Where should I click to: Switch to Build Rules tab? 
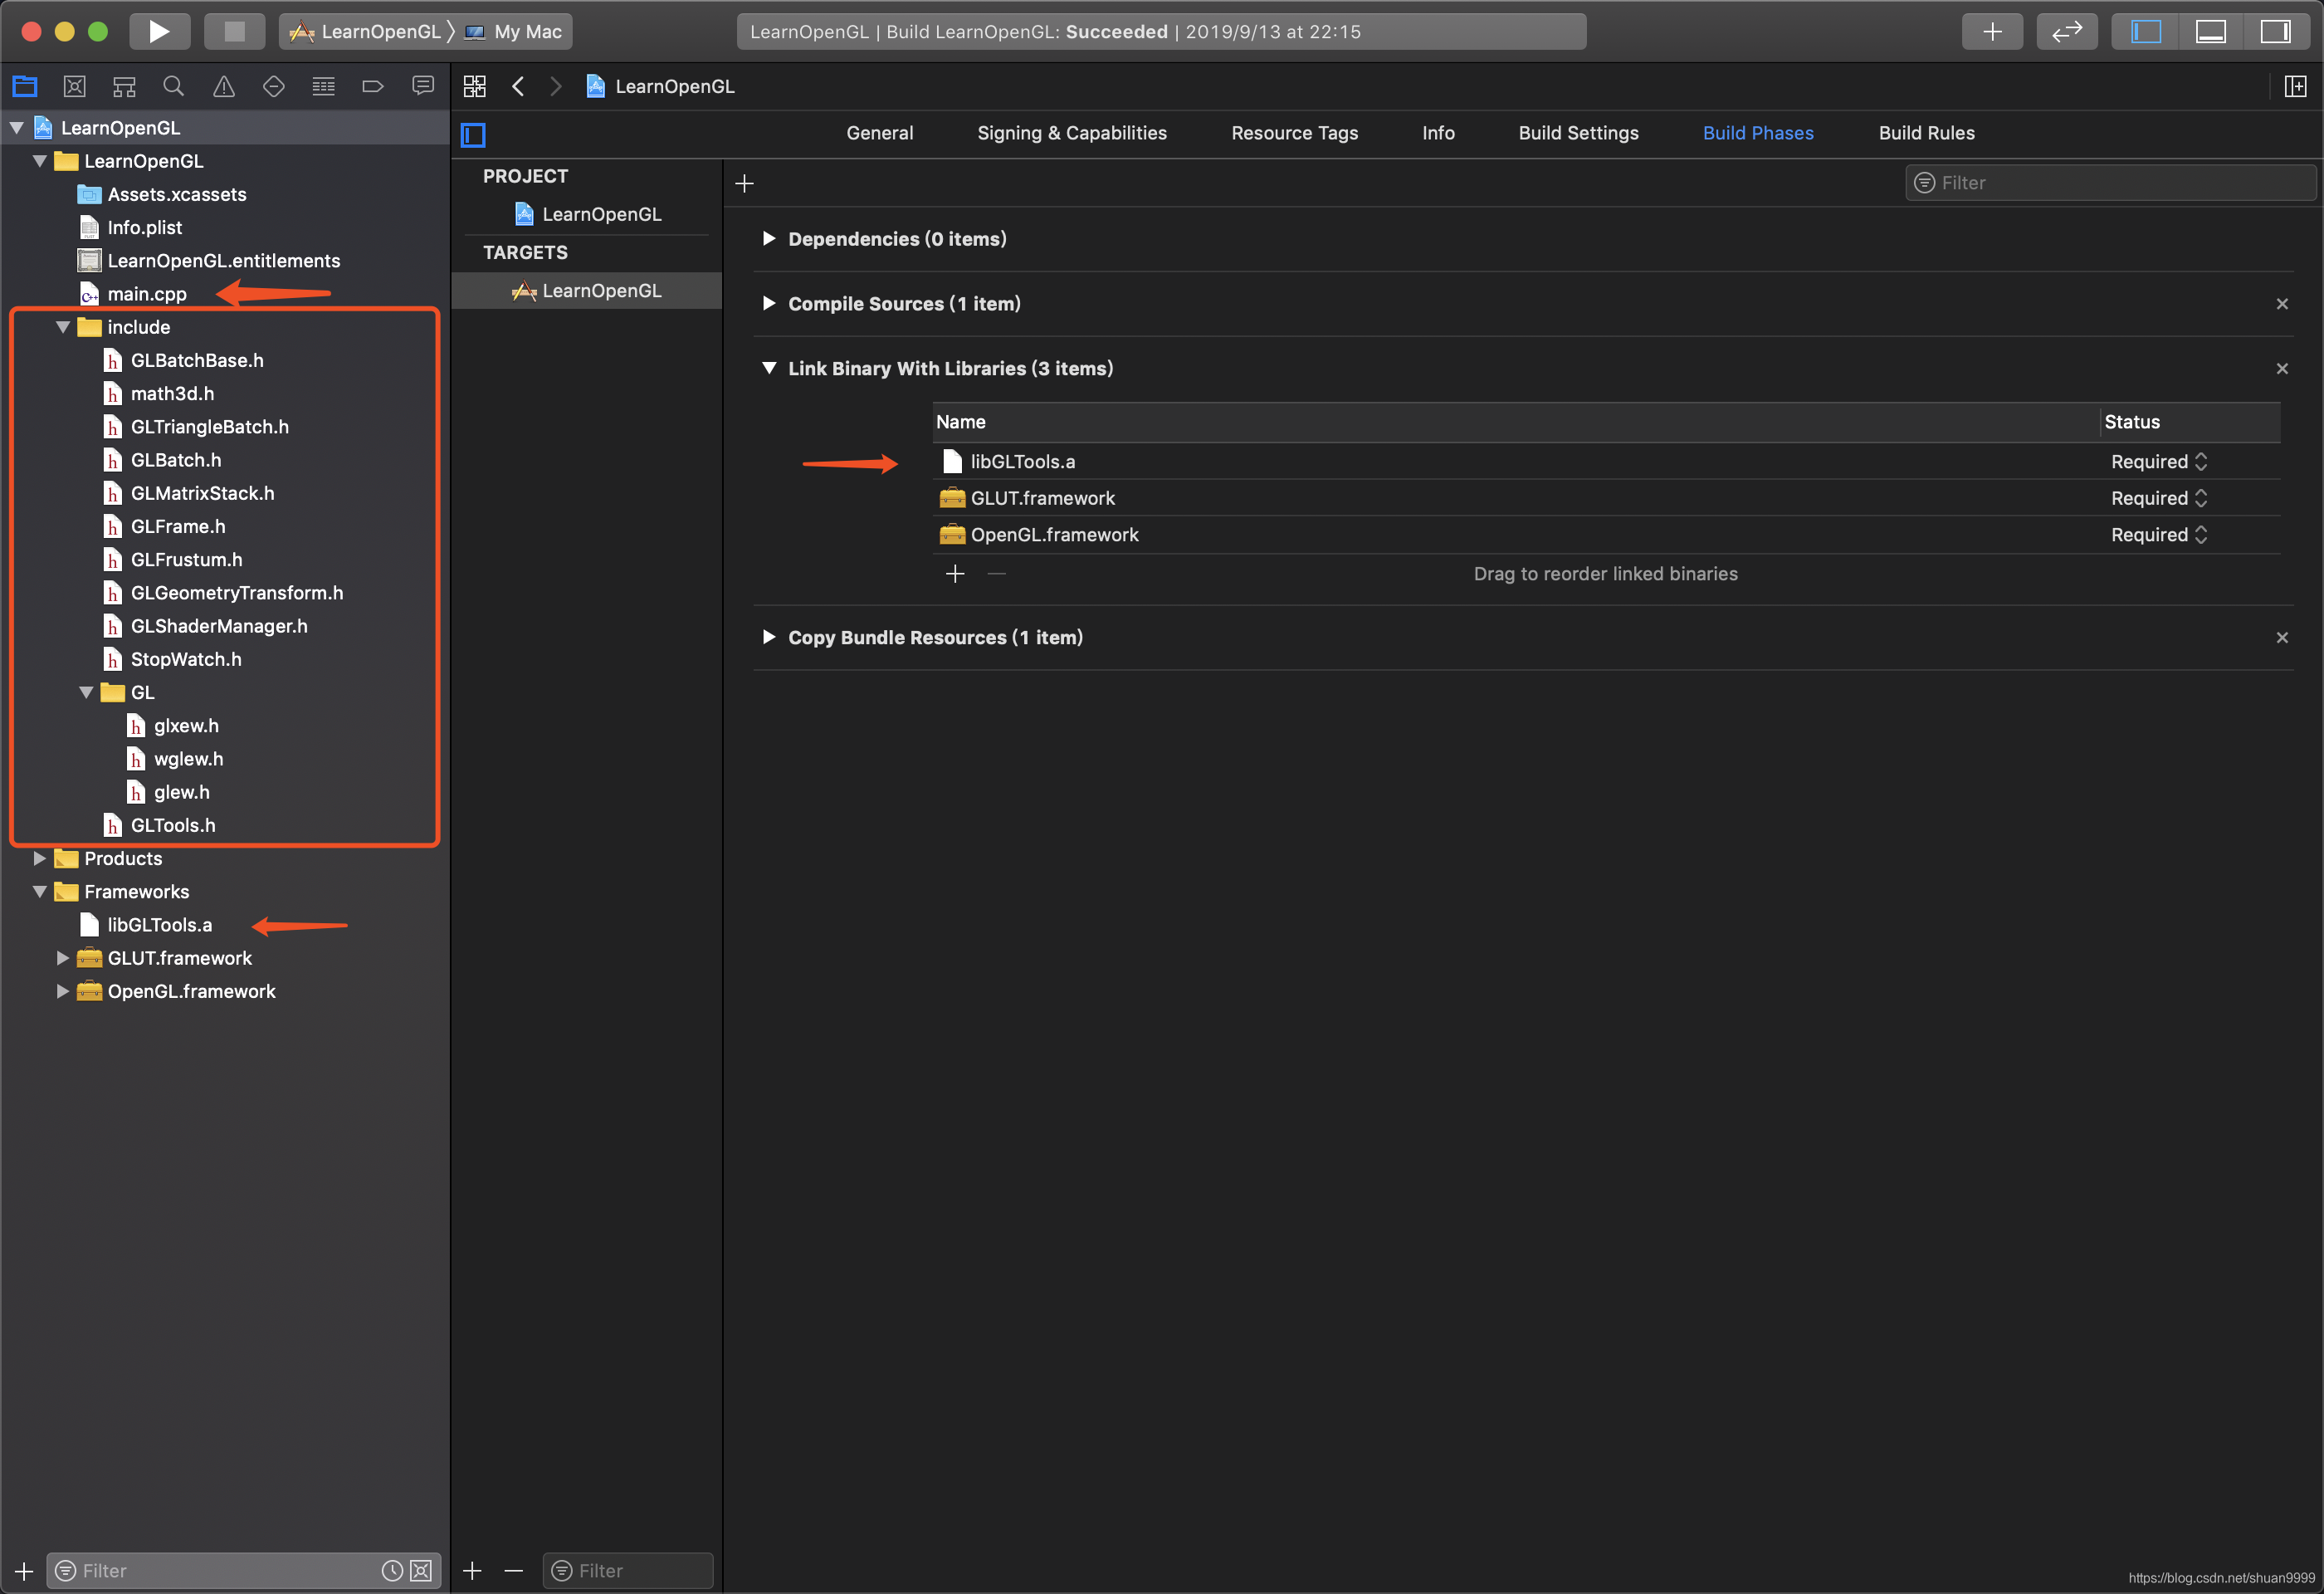tap(1926, 133)
